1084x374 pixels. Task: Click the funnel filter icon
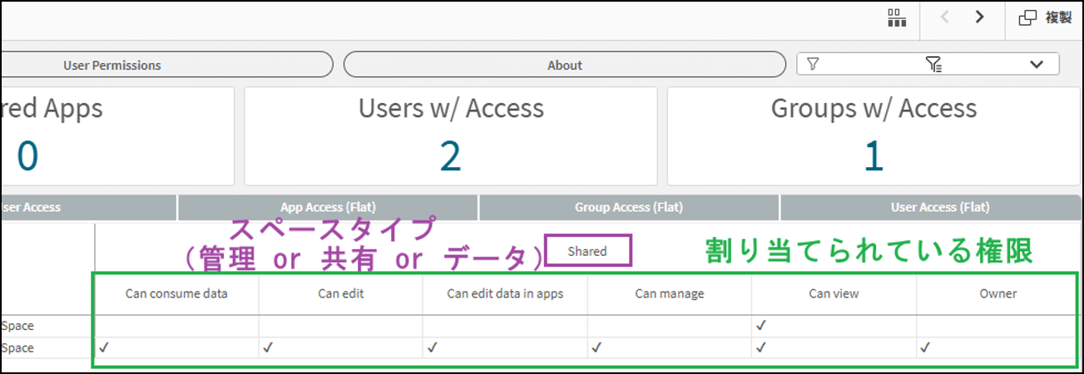click(x=813, y=64)
